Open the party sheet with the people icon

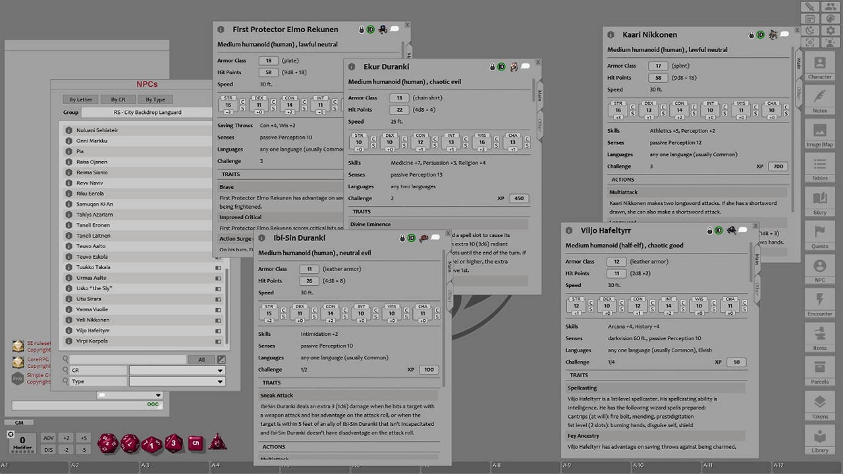click(830, 7)
